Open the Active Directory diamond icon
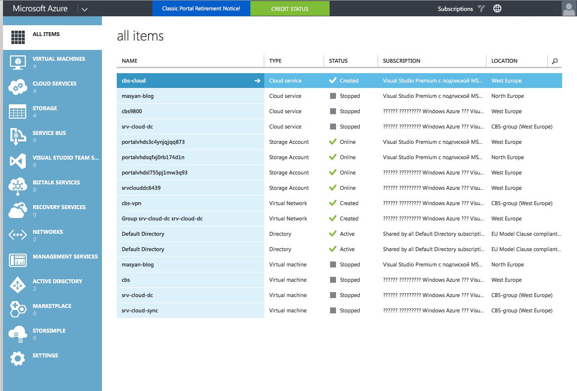The height and width of the screenshot is (391, 577). coord(18,285)
